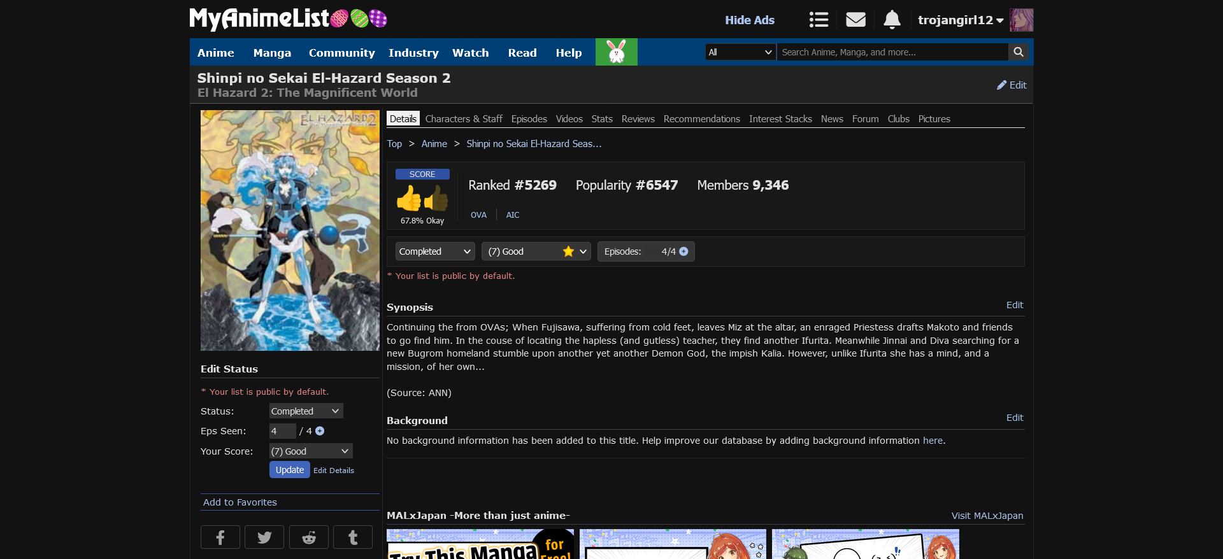Open sidebar Status Completed dropdown
The height and width of the screenshot is (559, 1223).
[306, 411]
